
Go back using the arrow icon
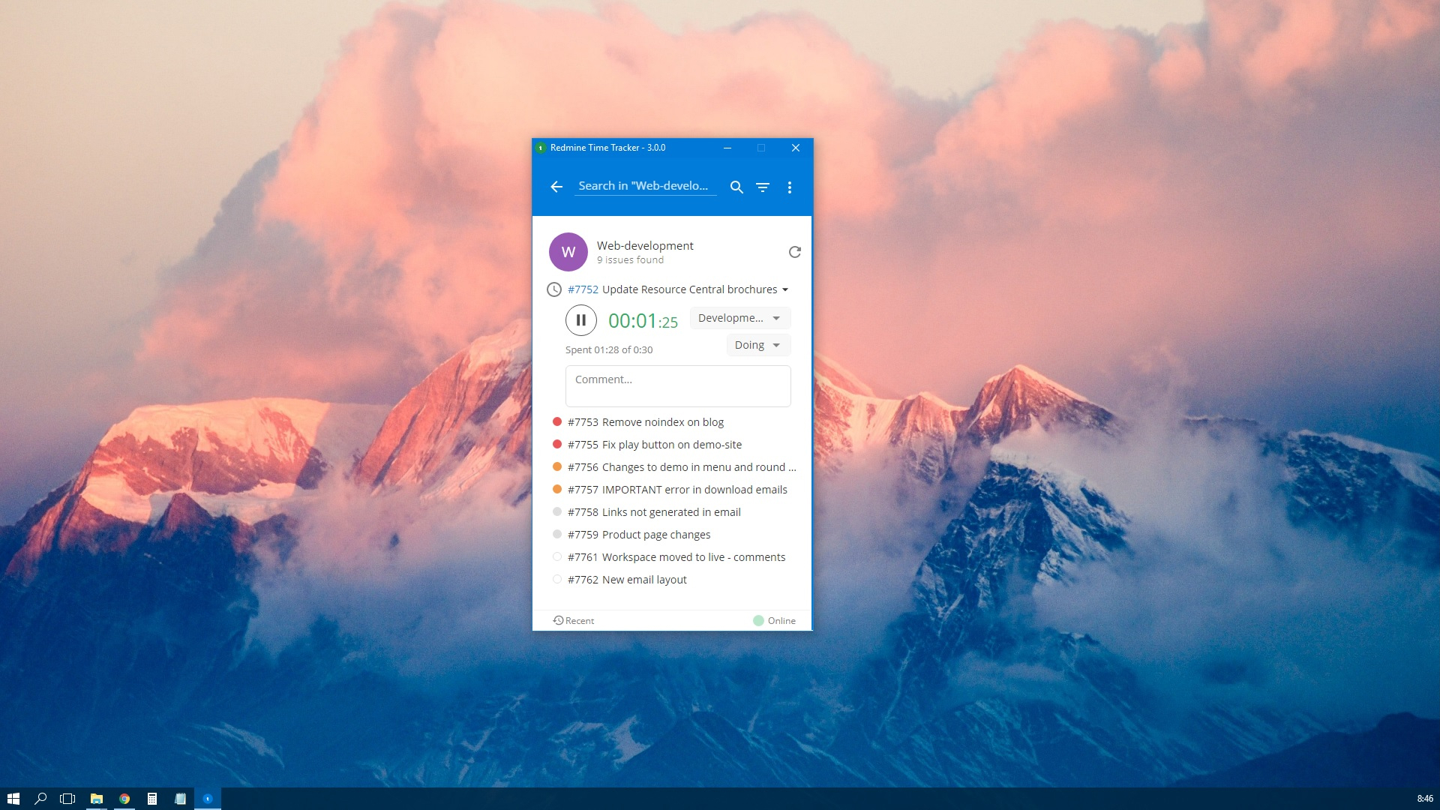556,187
